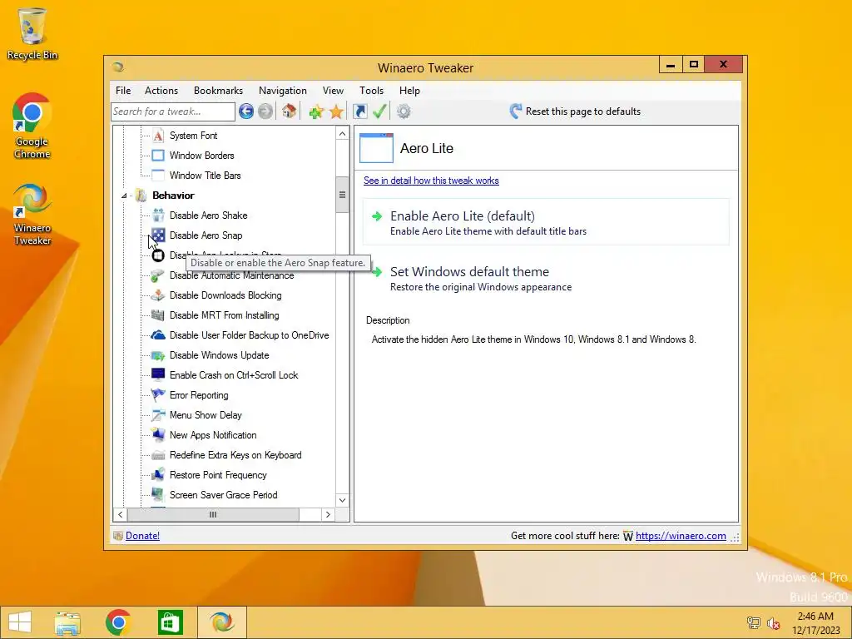Open the Tools menu
Image resolution: width=852 pixels, height=639 pixels.
tap(372, 91)
